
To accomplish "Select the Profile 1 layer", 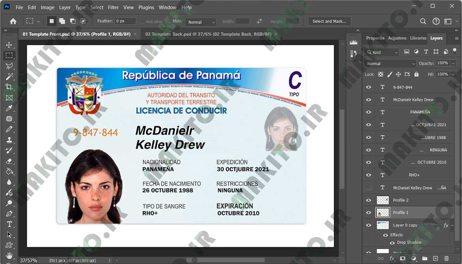I will 408,212.
